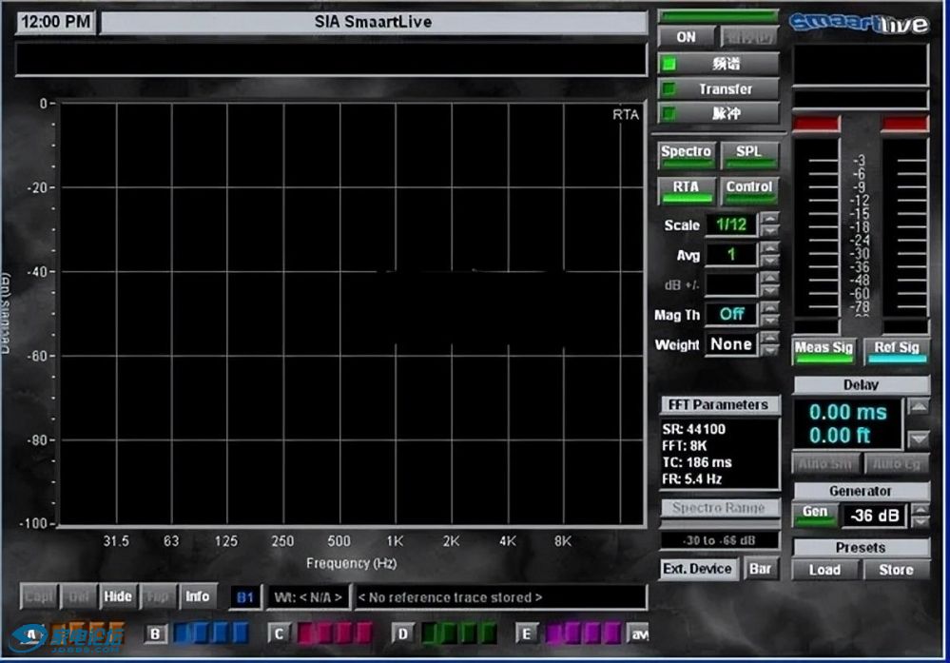The image size is (950, 663).
Task: Open the Generator options header
Action: point(861,491)
